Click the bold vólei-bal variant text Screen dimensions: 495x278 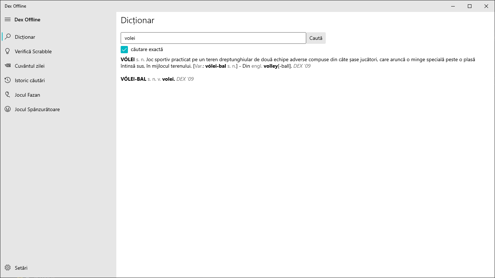[216, 66]
